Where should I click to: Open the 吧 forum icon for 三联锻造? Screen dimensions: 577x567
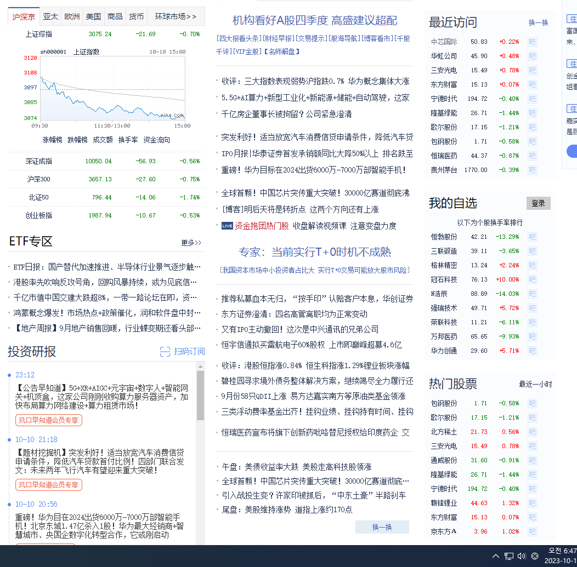click(531, 251)
